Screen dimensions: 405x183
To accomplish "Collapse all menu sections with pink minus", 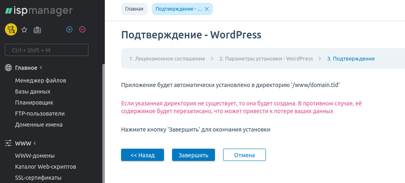I will coord(82,29).
